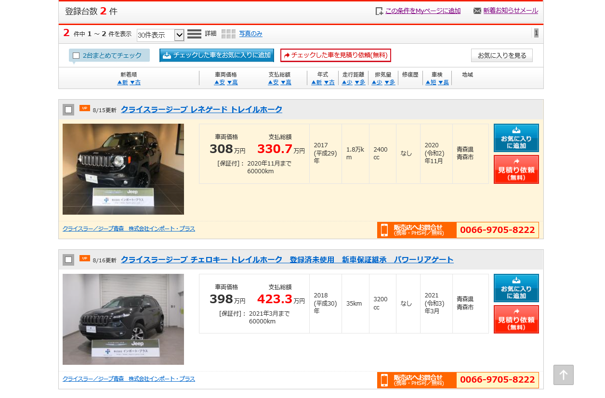605x398 pixels.
Task: Click phone number 0066-9705-8222 on Cherokee listing
Action: coord(498,380)
